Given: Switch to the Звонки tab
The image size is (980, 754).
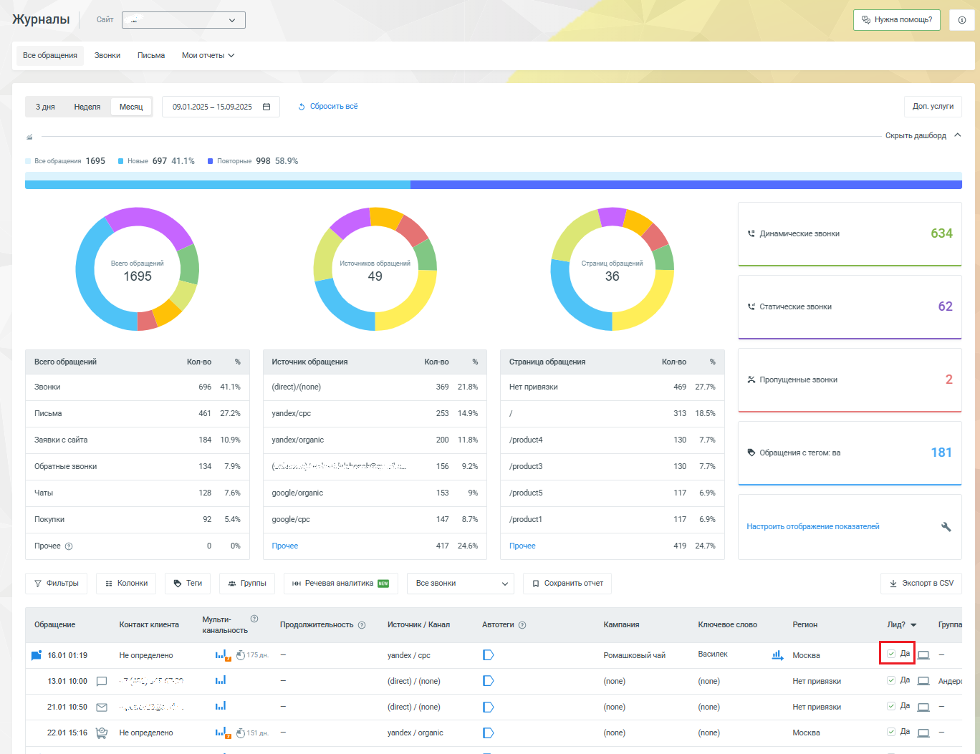Looking at the screenshot, I should [x=107, y=55].
